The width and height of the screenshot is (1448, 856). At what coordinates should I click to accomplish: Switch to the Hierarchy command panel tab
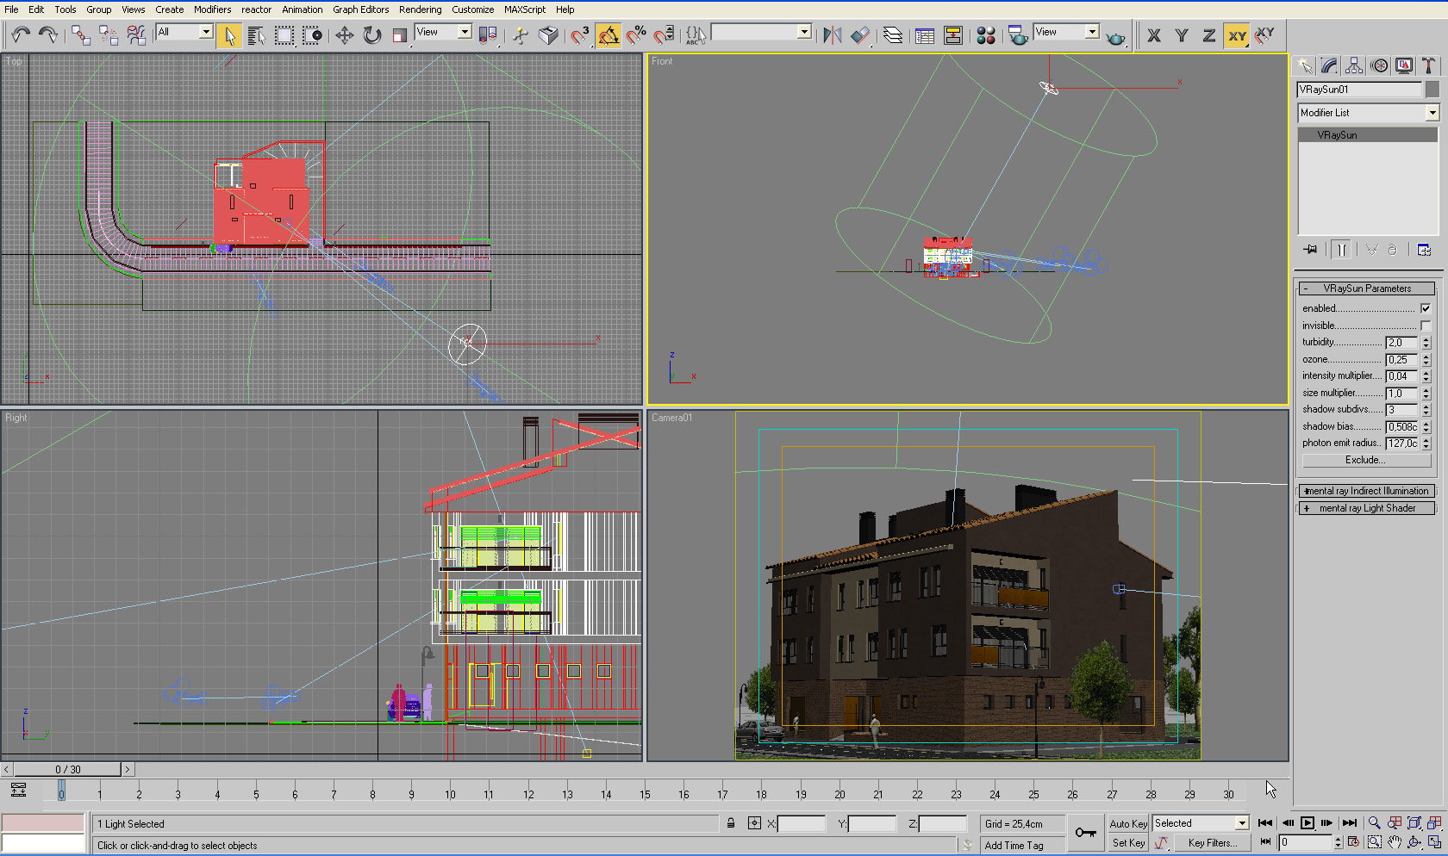pyautogui.click(x=1354, y=65)
